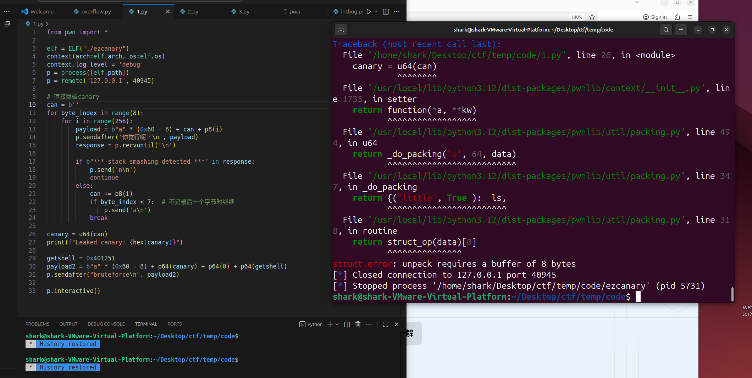Split the editor to the right
This screenshot has height=378, width=752.
point(386,11)
